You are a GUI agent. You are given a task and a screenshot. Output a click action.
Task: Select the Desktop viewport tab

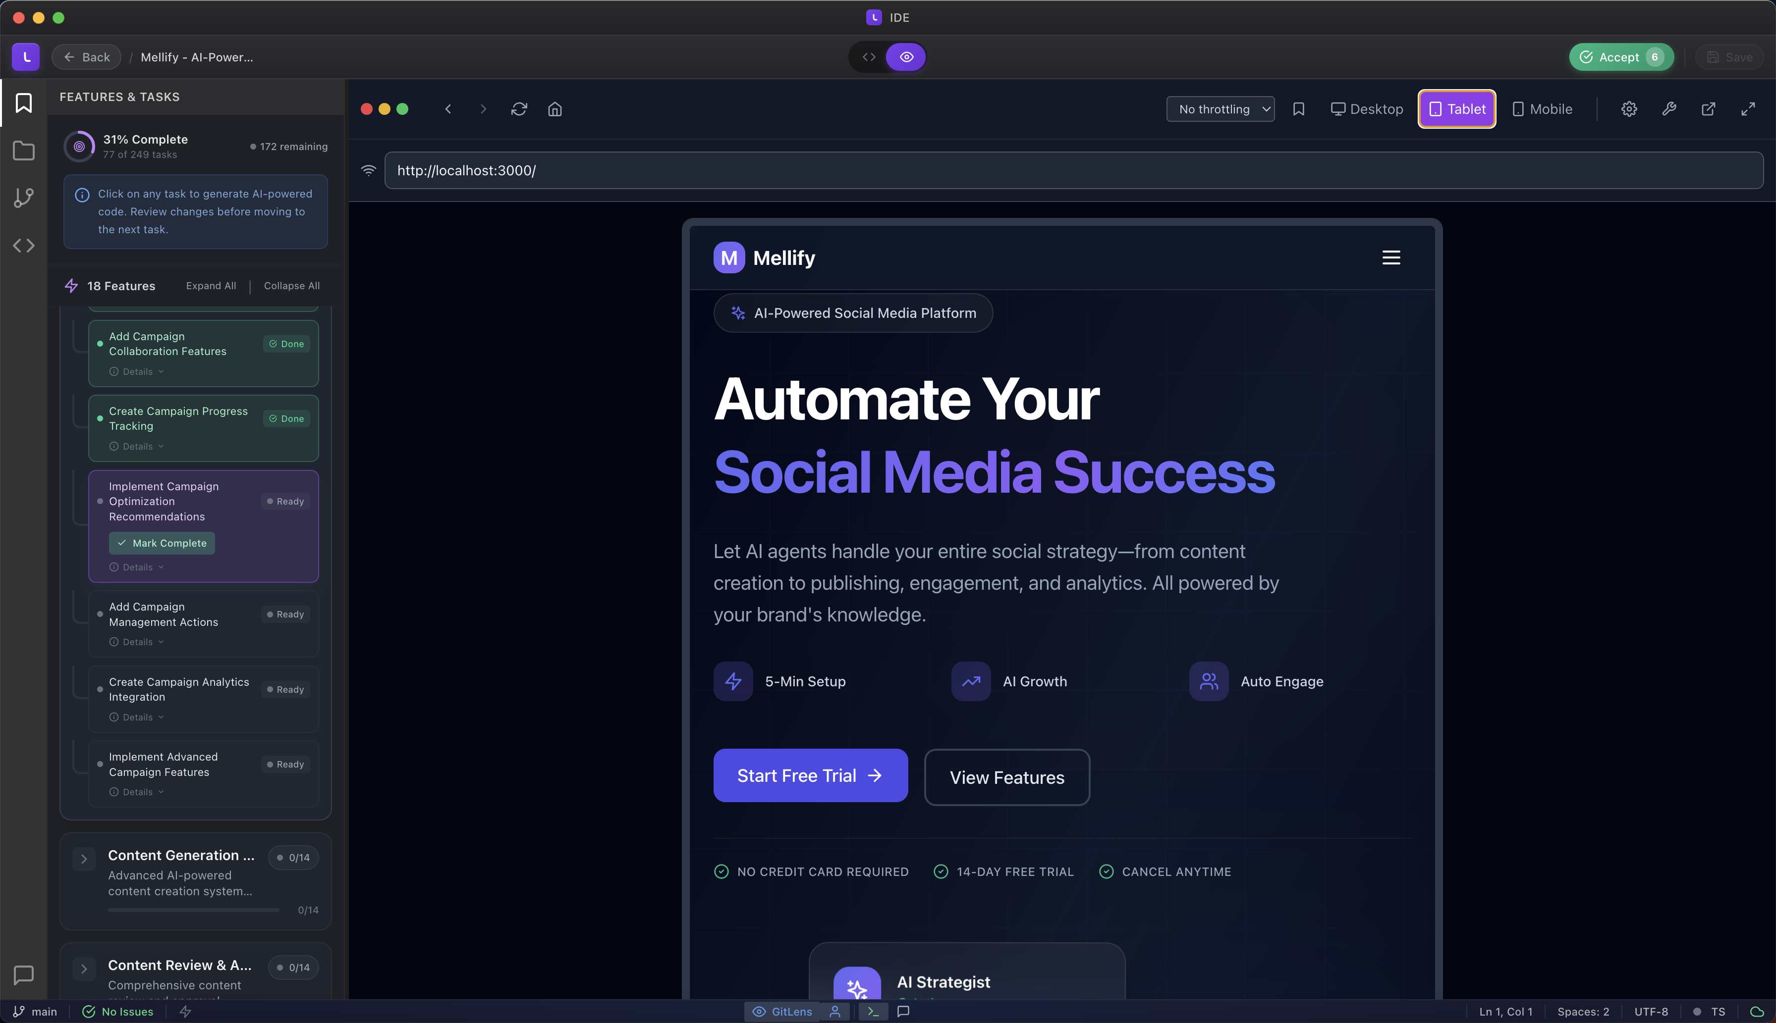(1367, 109)
